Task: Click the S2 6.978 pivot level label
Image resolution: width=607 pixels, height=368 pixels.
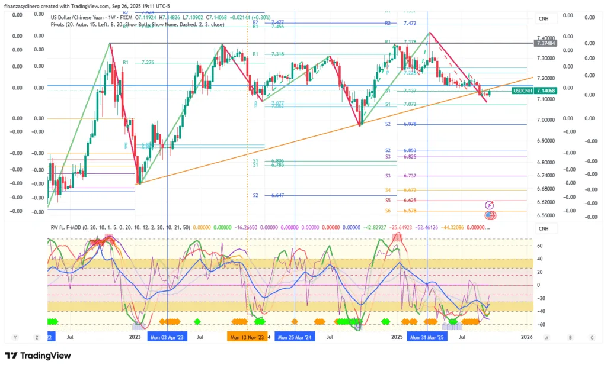Action: coord(400,124)
